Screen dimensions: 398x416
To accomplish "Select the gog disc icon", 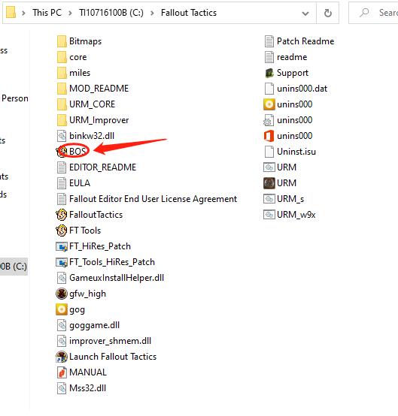I will tap(62, 309).
